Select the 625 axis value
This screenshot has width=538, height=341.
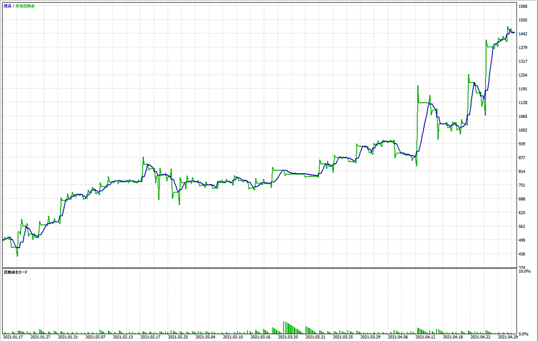click(x=522, y=213)
